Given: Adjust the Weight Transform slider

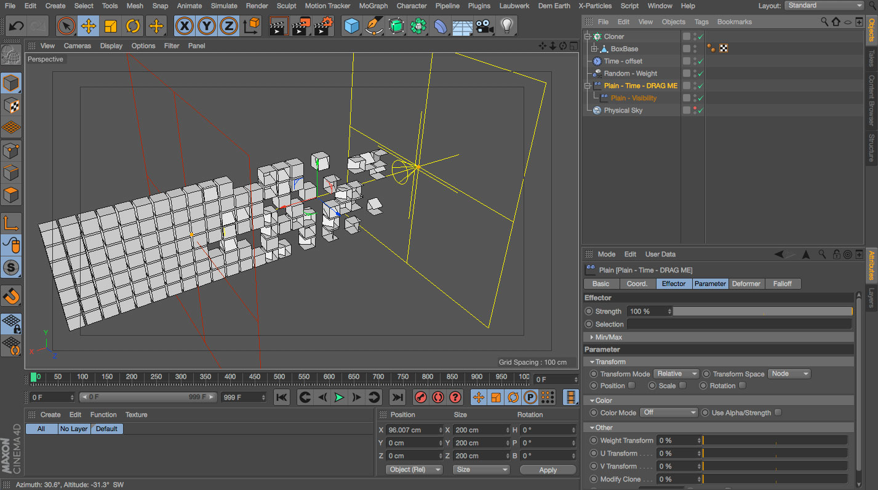Looking at the screenshot, I should (x=775, y=440).
